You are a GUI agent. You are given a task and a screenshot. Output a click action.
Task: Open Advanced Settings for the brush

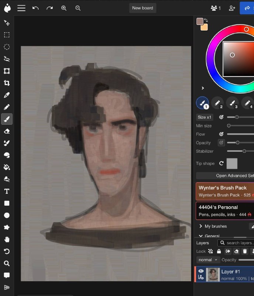[x=225, y=175]
